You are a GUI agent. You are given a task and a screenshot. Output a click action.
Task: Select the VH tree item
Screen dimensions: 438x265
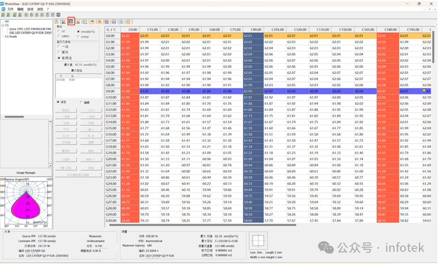coord(7,22)
